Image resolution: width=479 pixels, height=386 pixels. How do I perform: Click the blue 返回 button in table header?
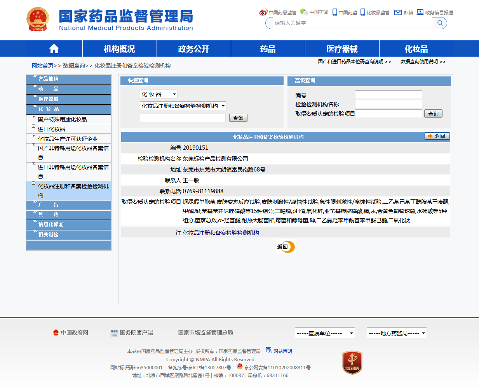(x=437, y=136)
